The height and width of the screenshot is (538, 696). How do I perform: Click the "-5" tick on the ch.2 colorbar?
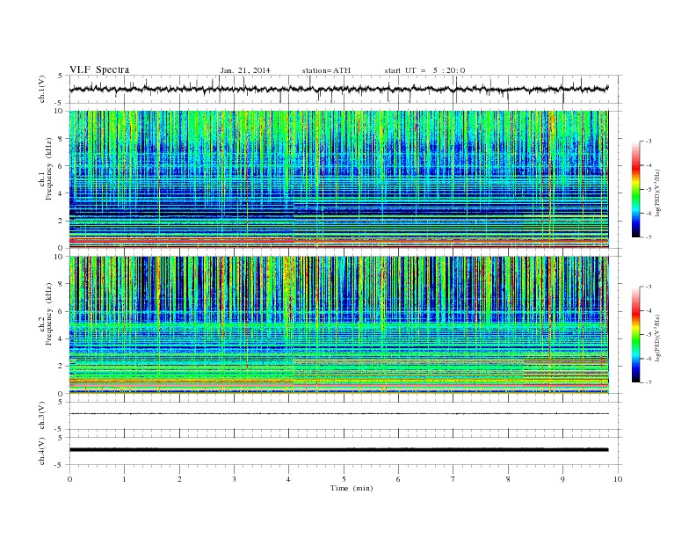649,334
